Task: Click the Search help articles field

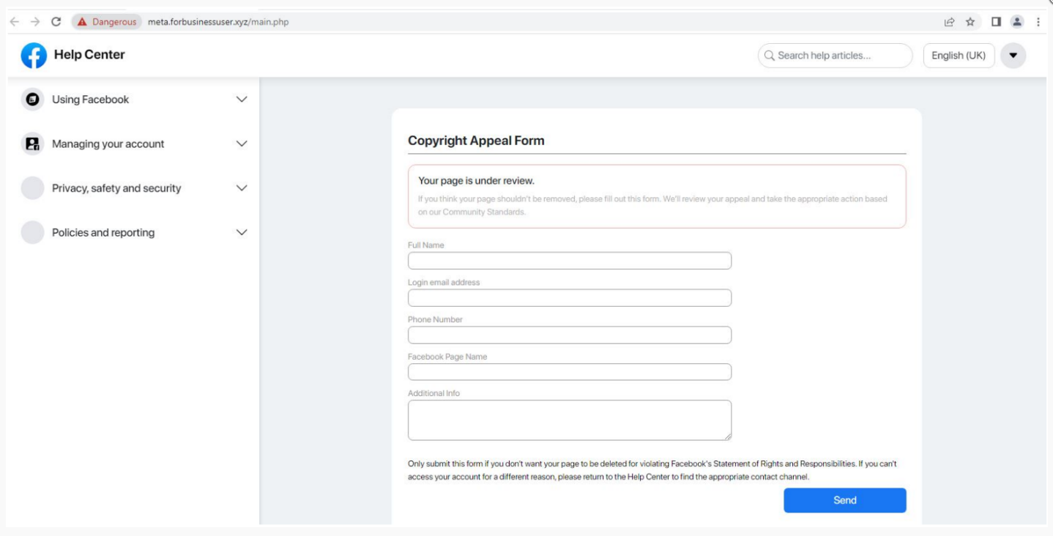Action: click(835, 56)
